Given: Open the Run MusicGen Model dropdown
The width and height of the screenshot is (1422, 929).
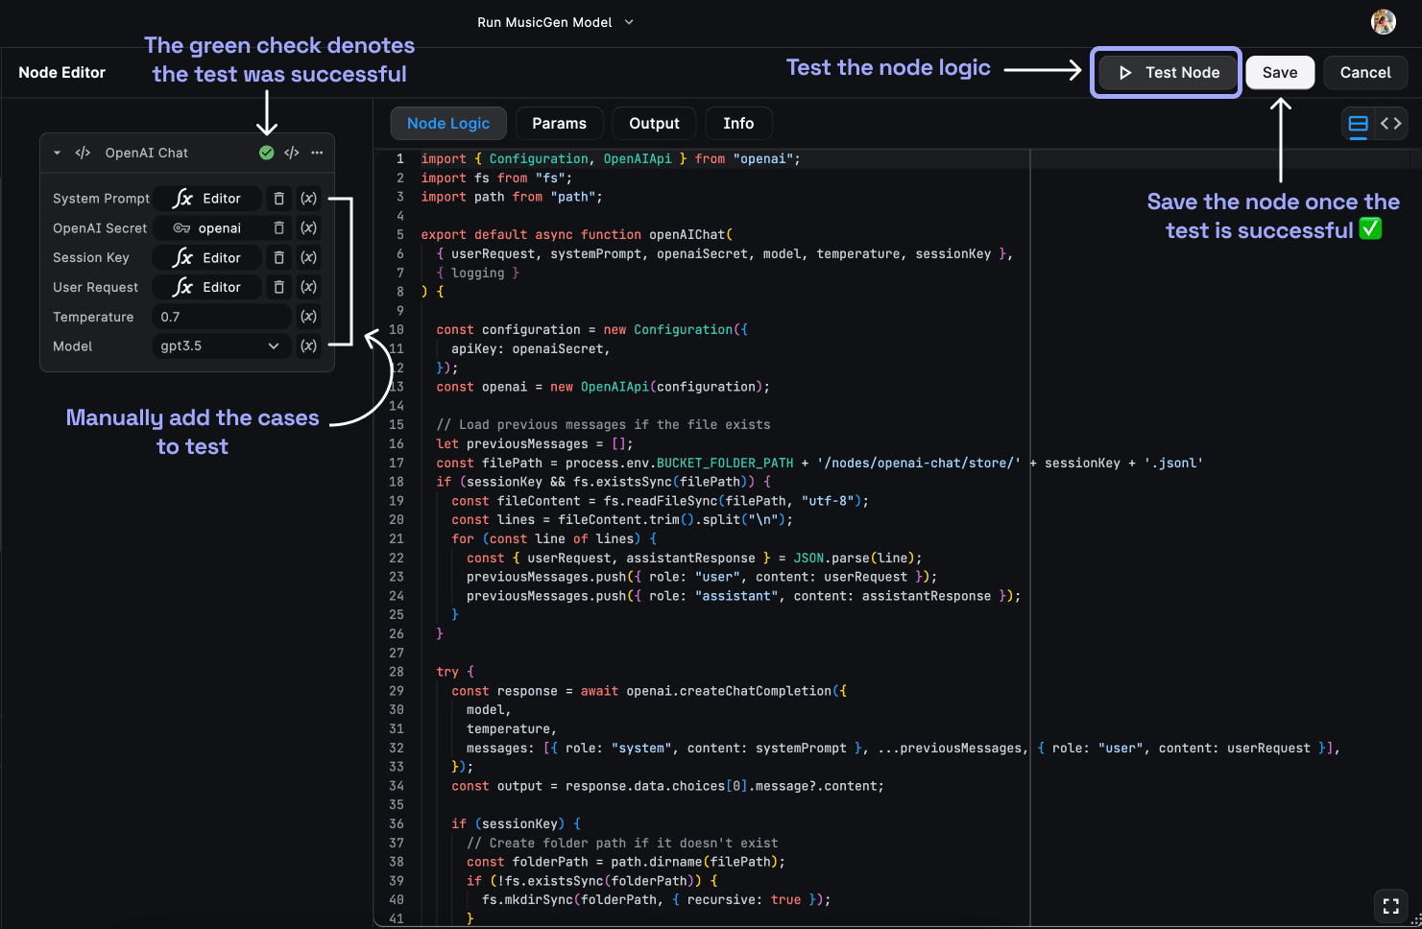Looking at the screenshot, I should click(x=555, y=21).
